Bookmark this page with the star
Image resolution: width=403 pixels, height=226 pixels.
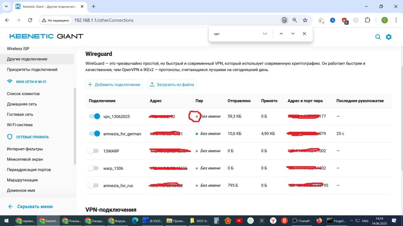(305, 20)
